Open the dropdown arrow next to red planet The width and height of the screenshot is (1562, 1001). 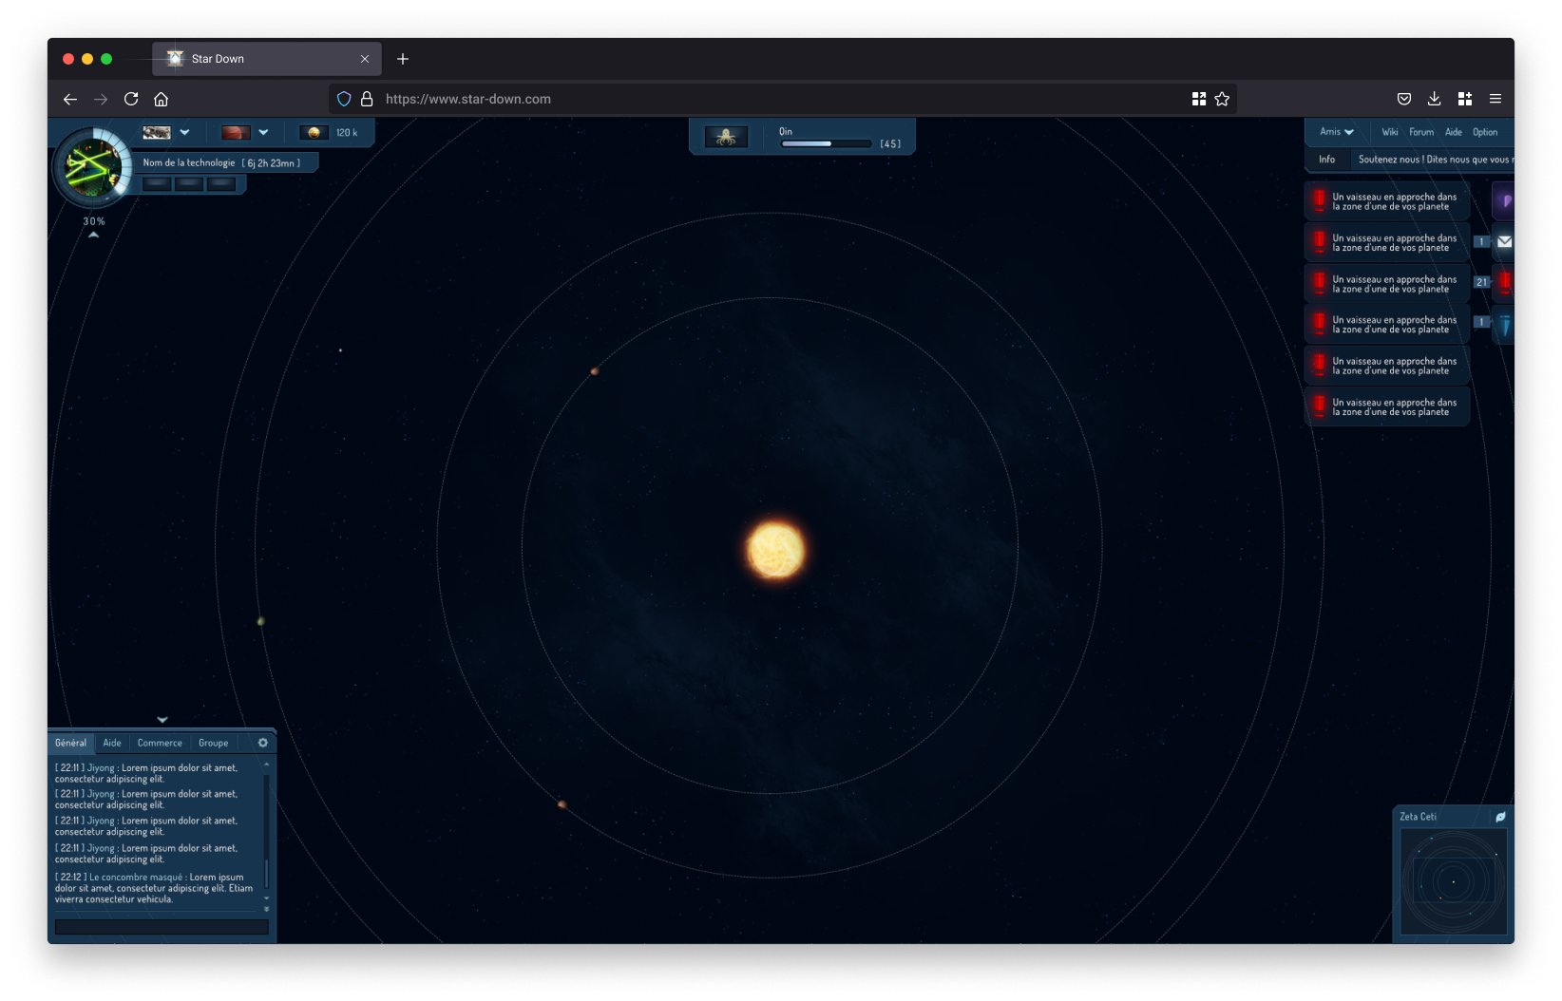[x=263, y=133]
